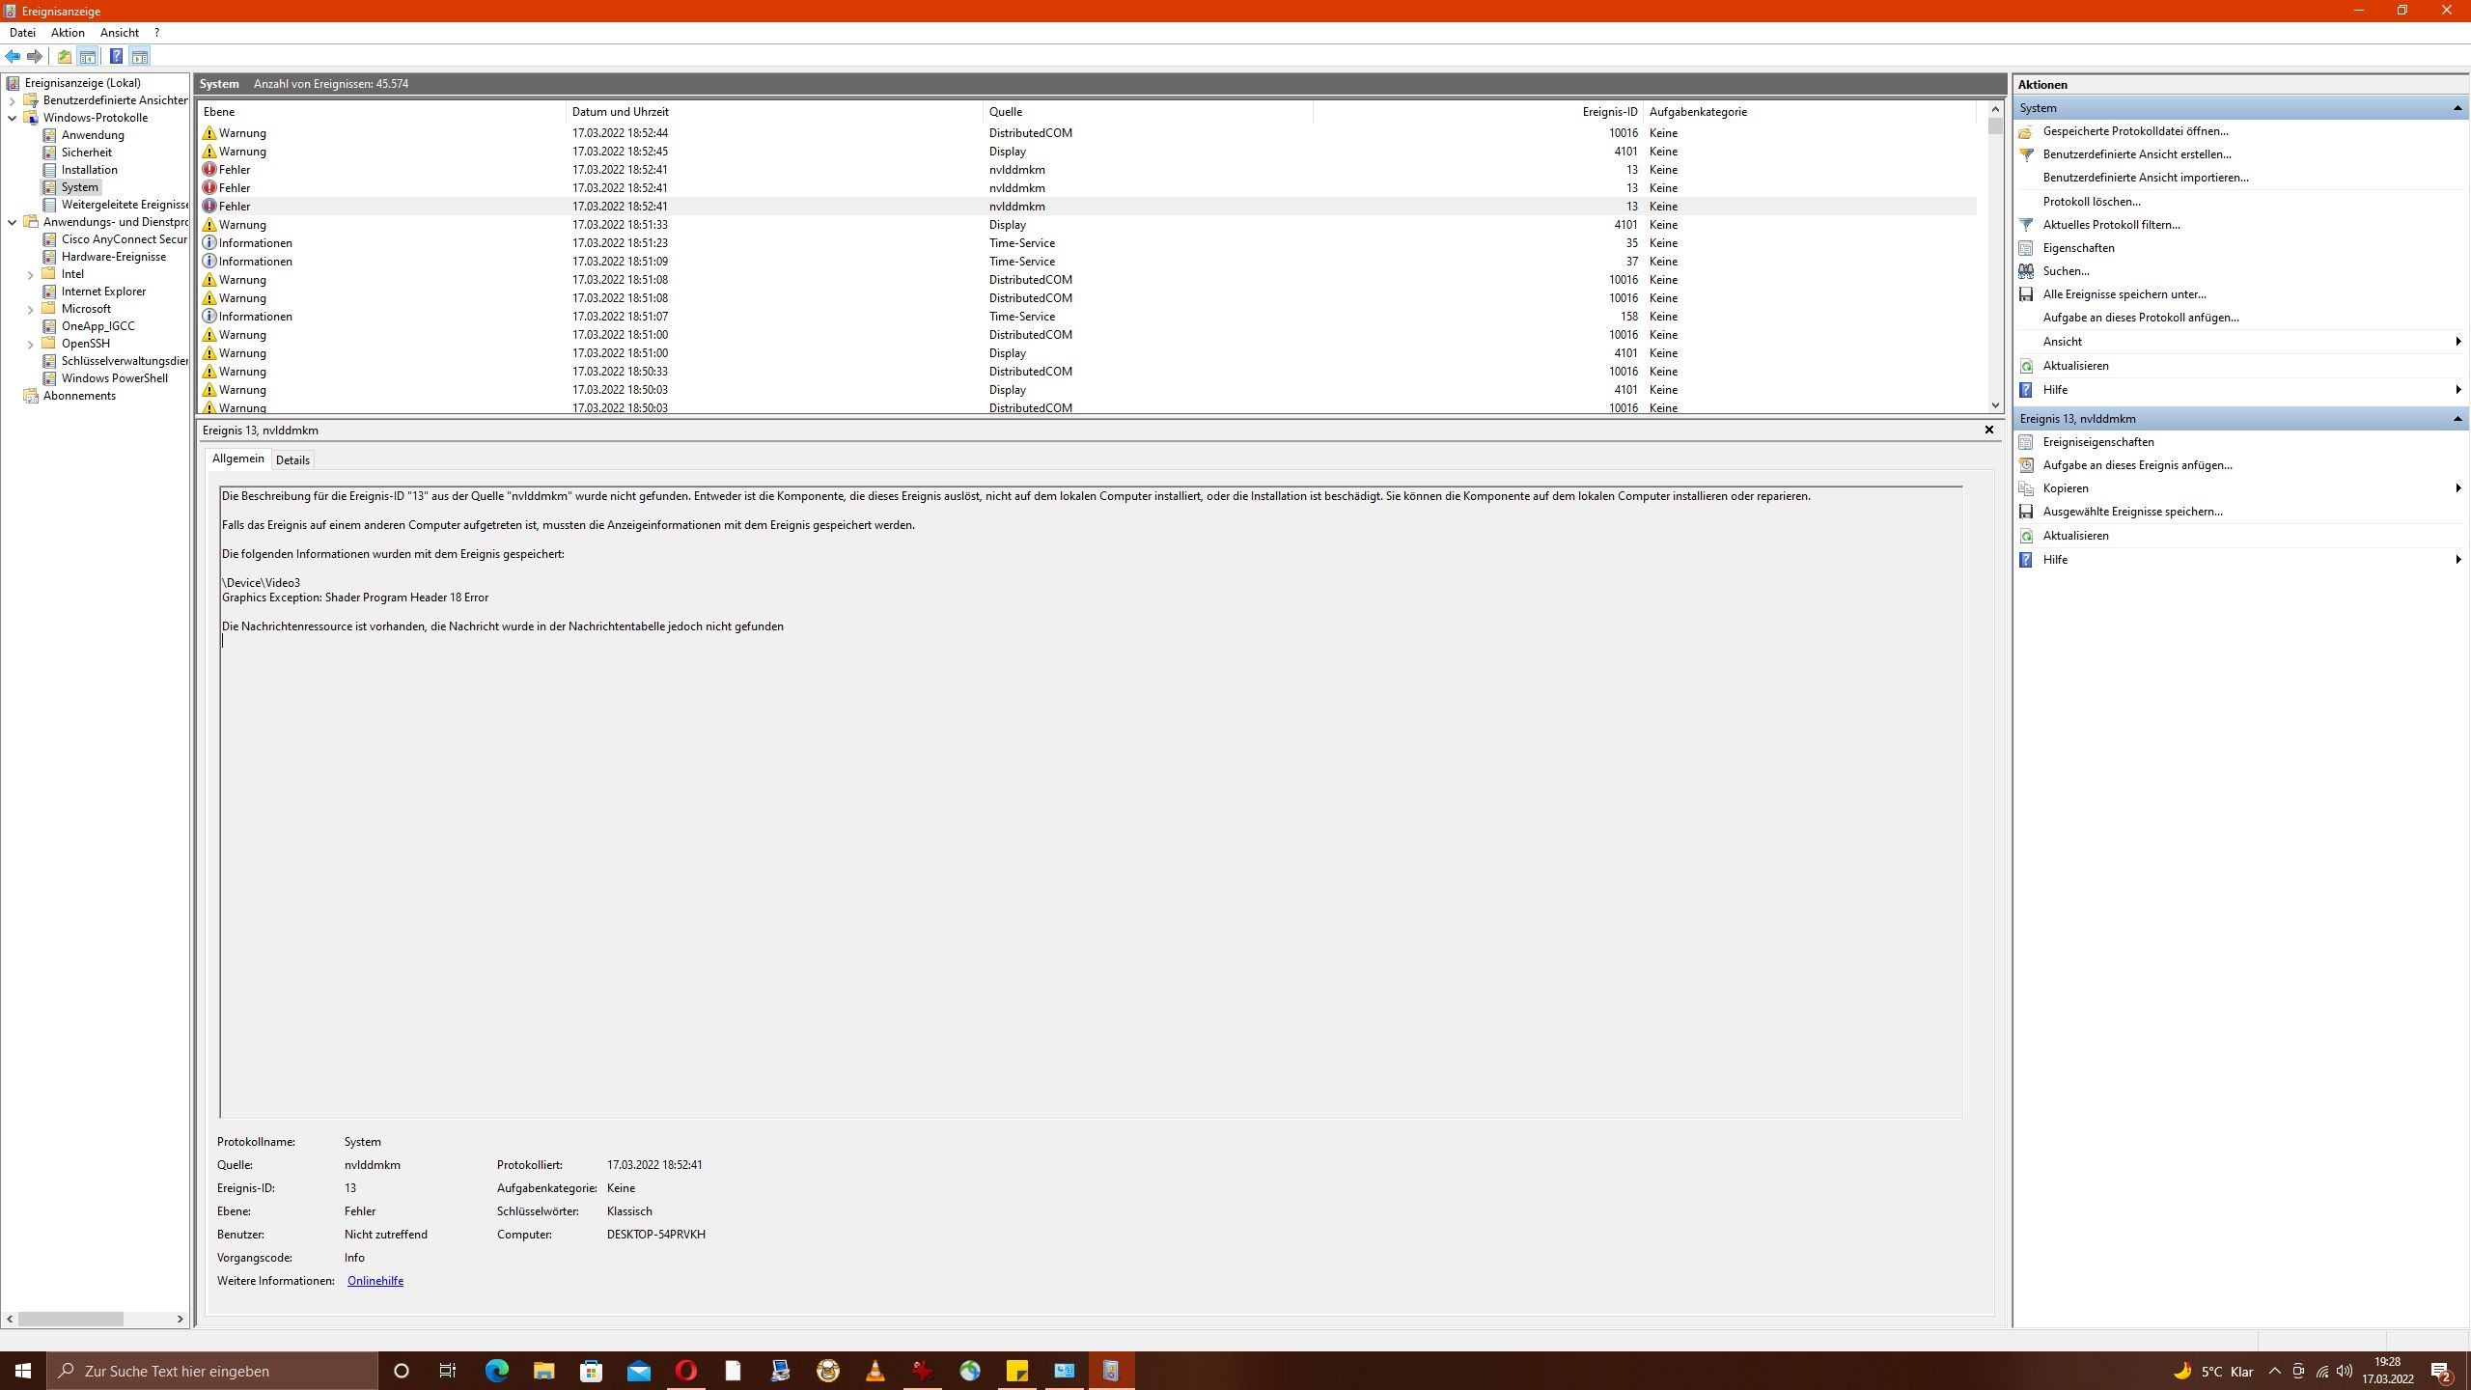Viewport: 2471px width, 1390px height.
Task: Click the green refresh icon under System actions
Action: coord(2026,366)
